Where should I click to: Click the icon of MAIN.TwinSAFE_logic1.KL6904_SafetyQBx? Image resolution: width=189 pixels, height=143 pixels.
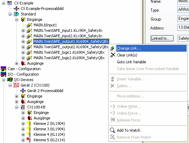pyautogui.click(x=29, y=52)
